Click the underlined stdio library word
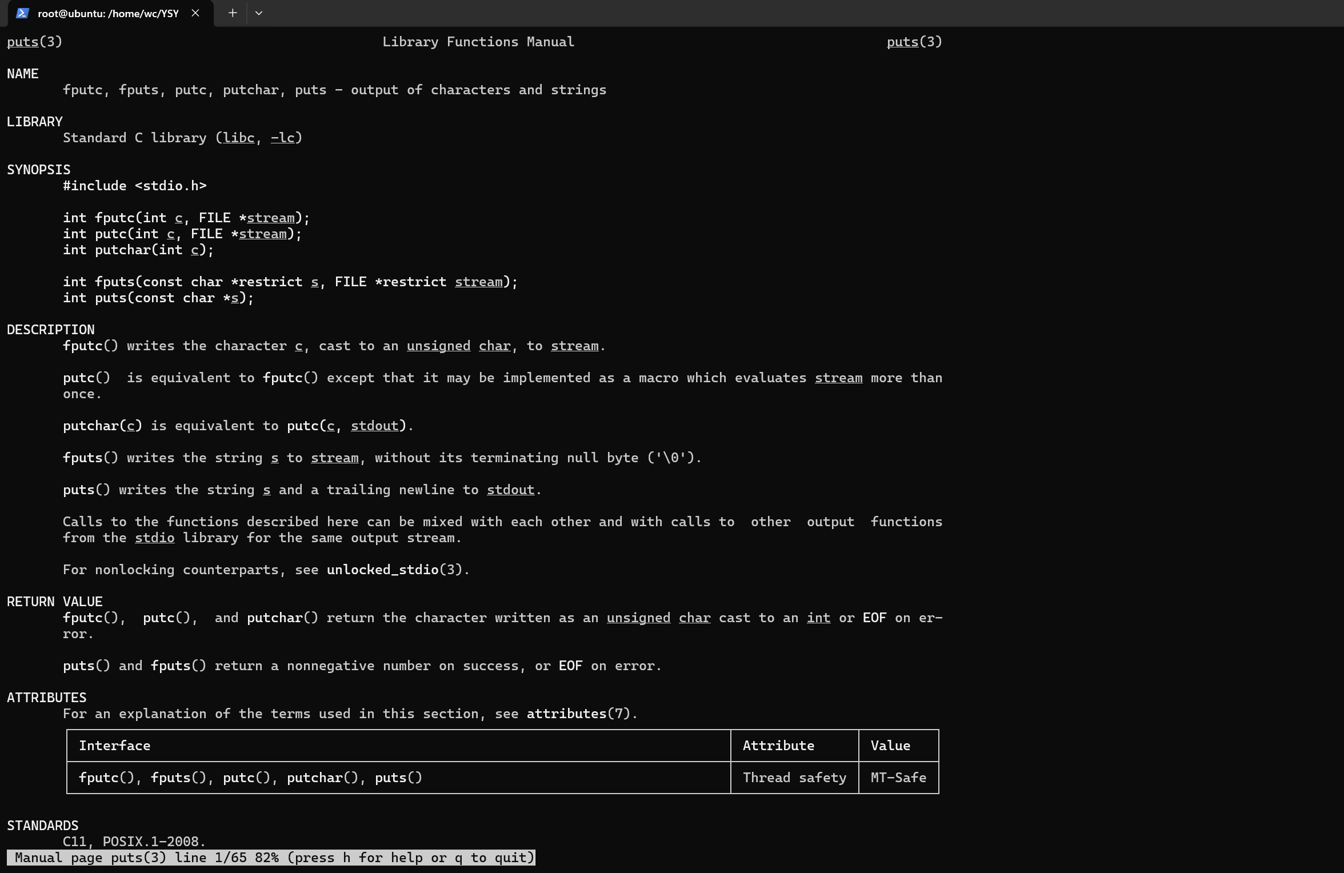This screenshot has width=1344, height=873. coord(154,538)
